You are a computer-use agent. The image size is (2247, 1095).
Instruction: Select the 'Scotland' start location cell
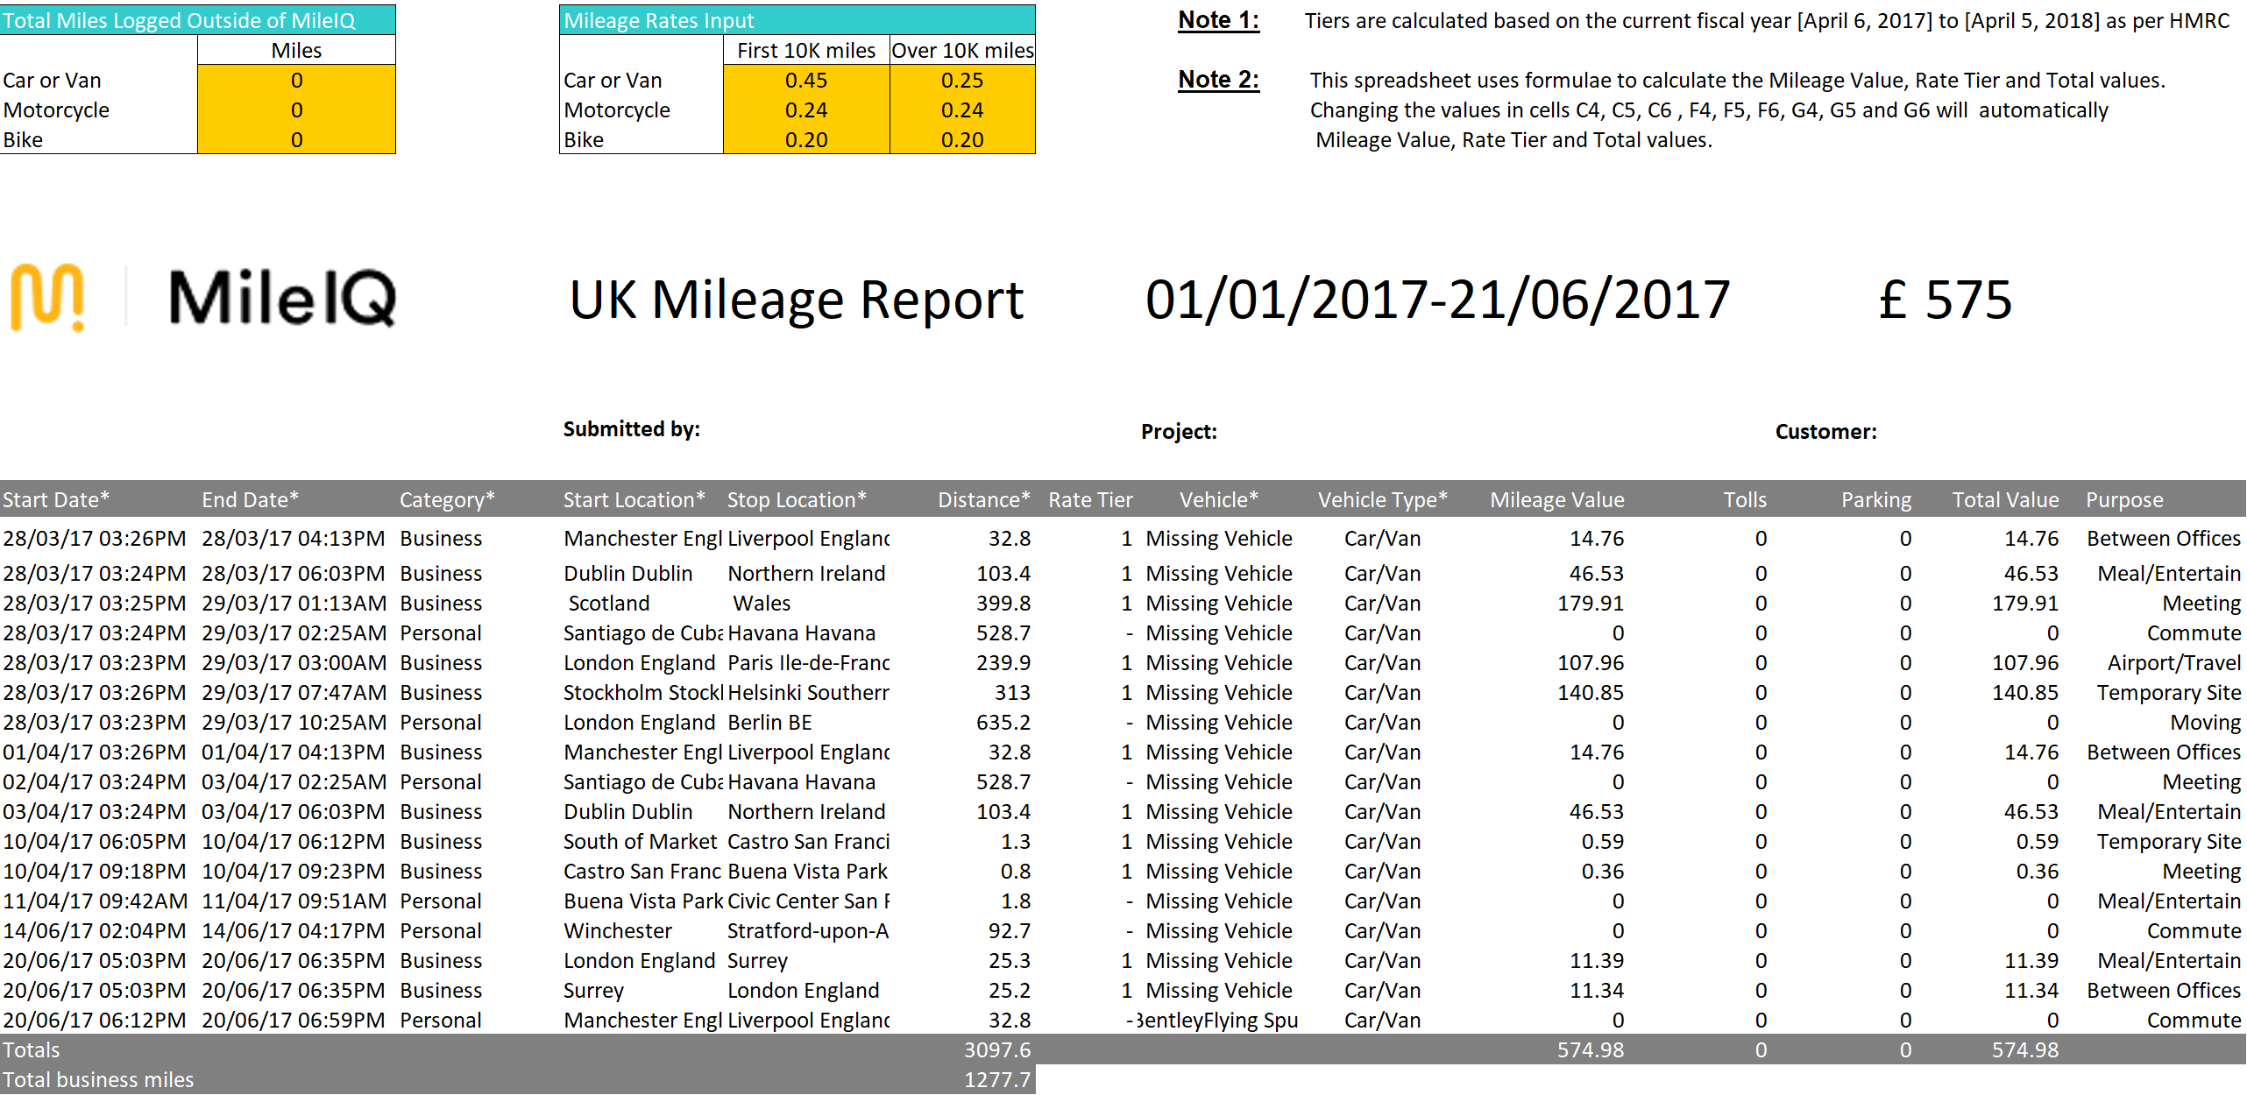(609, 604)
